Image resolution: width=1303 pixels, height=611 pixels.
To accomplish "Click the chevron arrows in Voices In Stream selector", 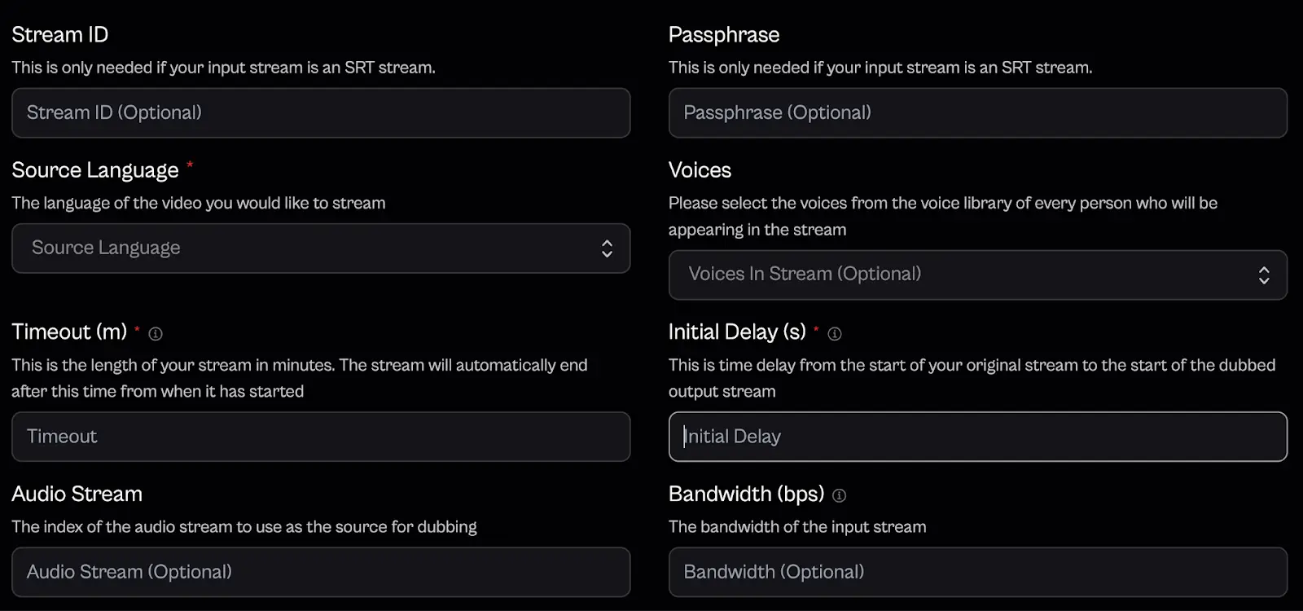I will 1264,275.
